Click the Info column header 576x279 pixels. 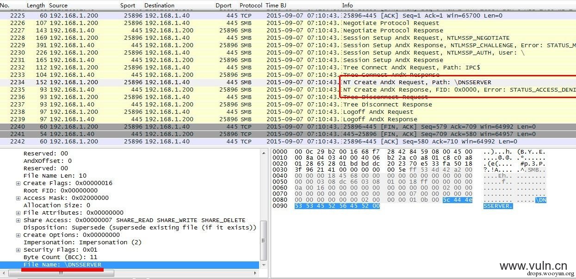pyautogui.click(x=347, y=6)
